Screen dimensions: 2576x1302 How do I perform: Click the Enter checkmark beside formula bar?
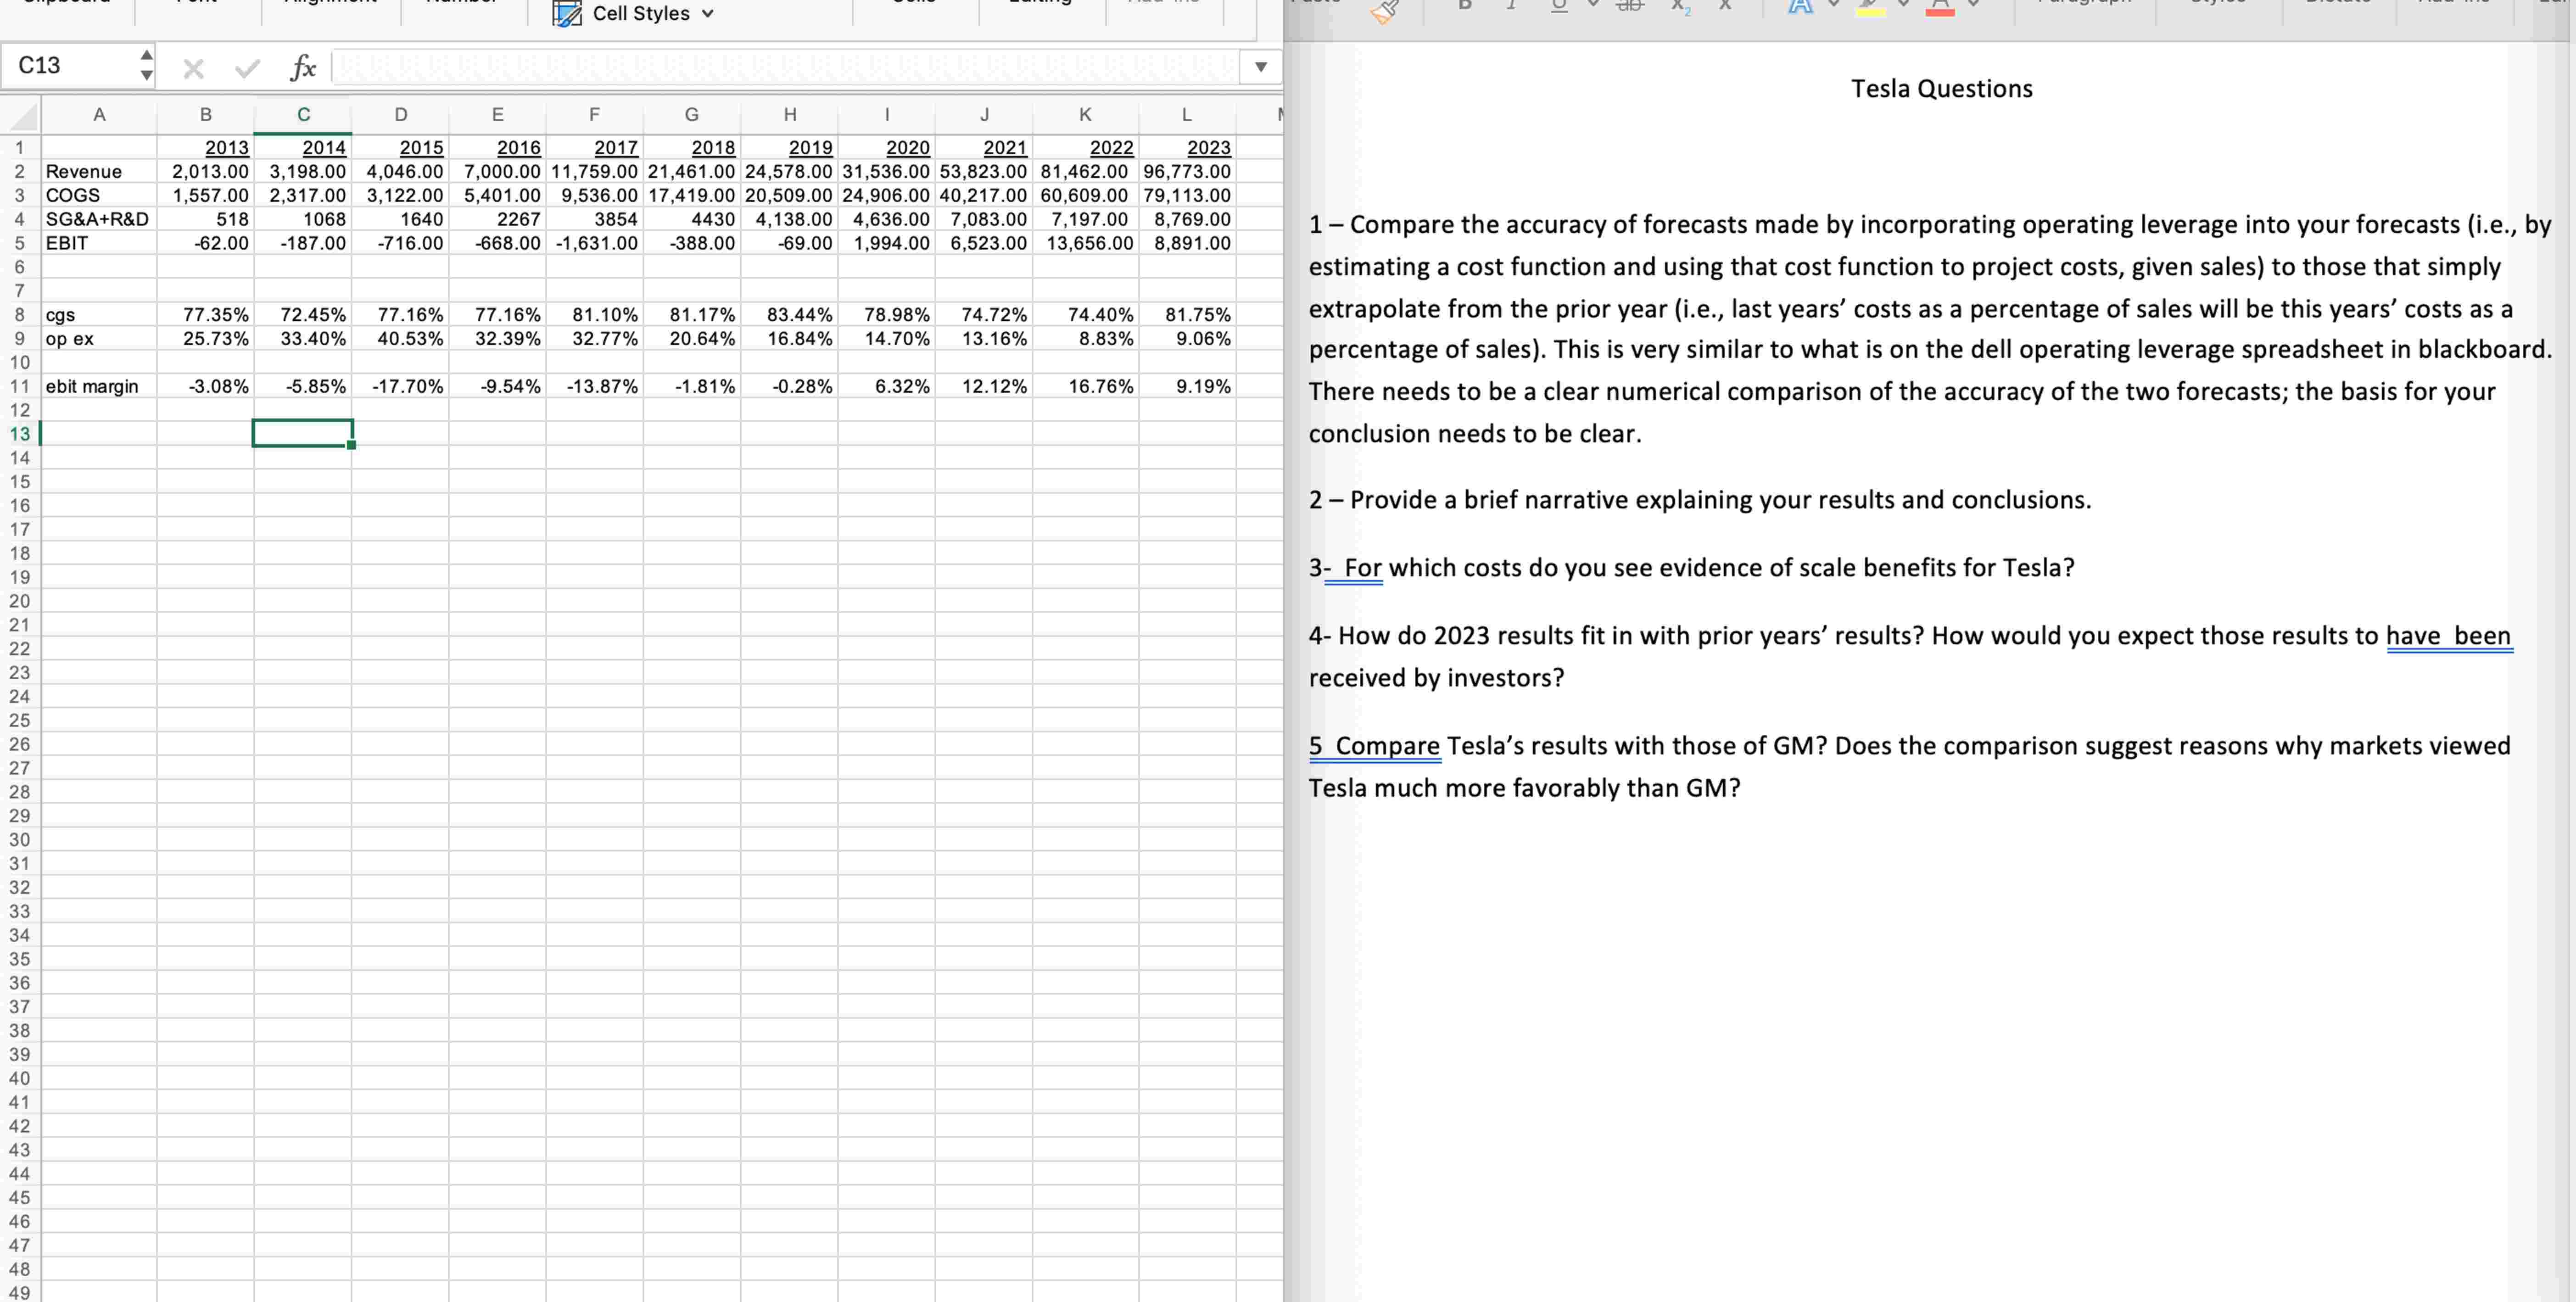click(246, 67)
